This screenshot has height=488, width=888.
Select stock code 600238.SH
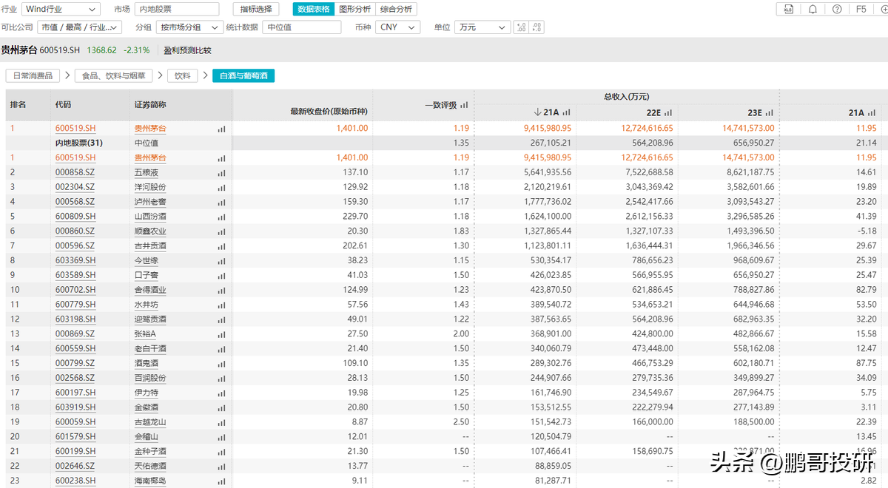click(x=75, y=481)
